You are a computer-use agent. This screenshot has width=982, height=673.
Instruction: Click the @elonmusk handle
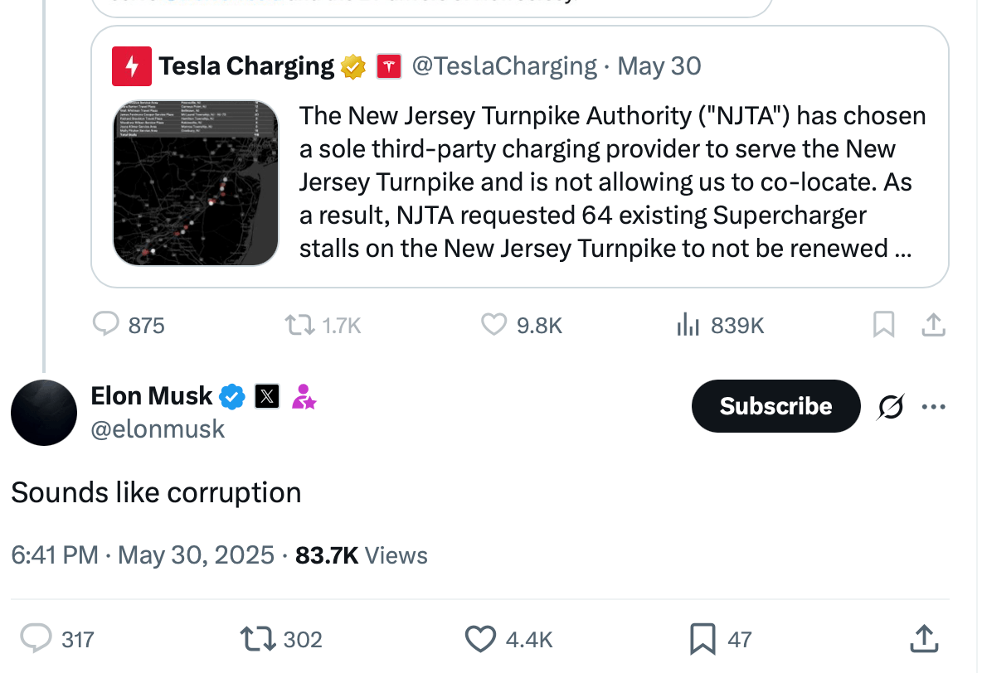point(158,428)
